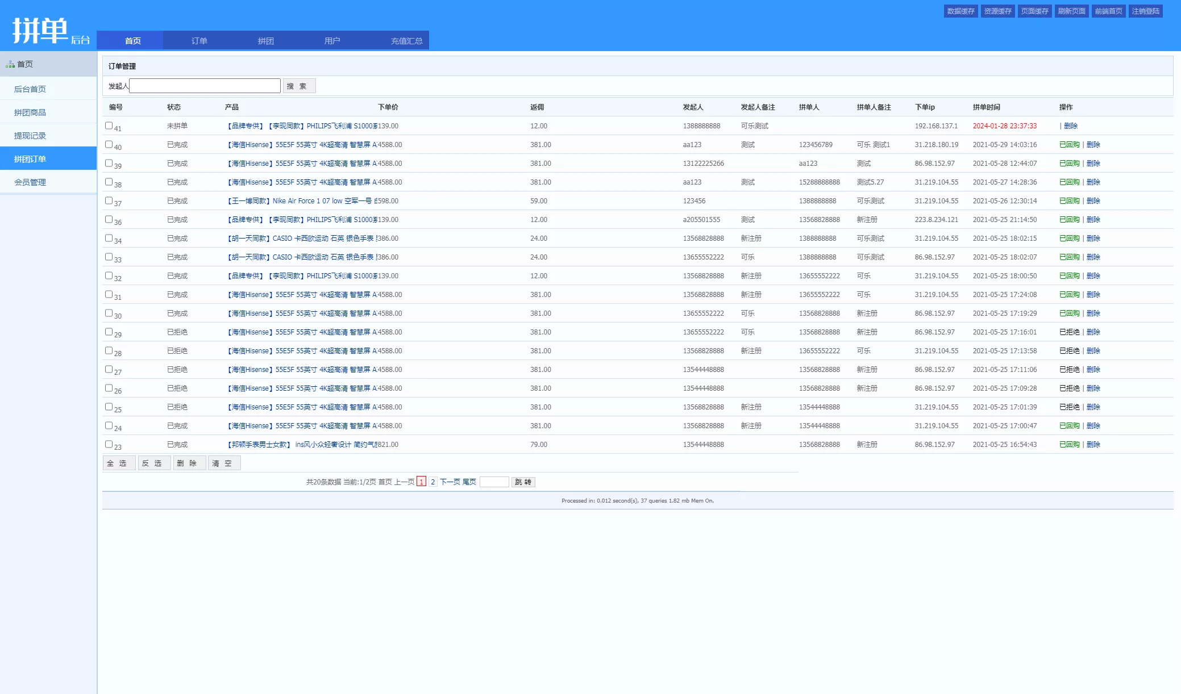Click 删除 link for order 41

pos(1071,126)
